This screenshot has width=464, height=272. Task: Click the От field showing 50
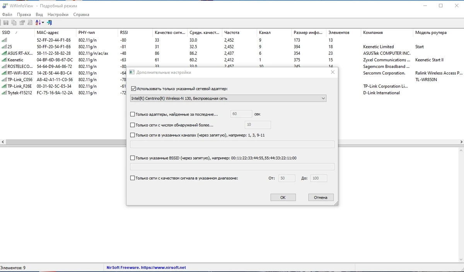287,178
